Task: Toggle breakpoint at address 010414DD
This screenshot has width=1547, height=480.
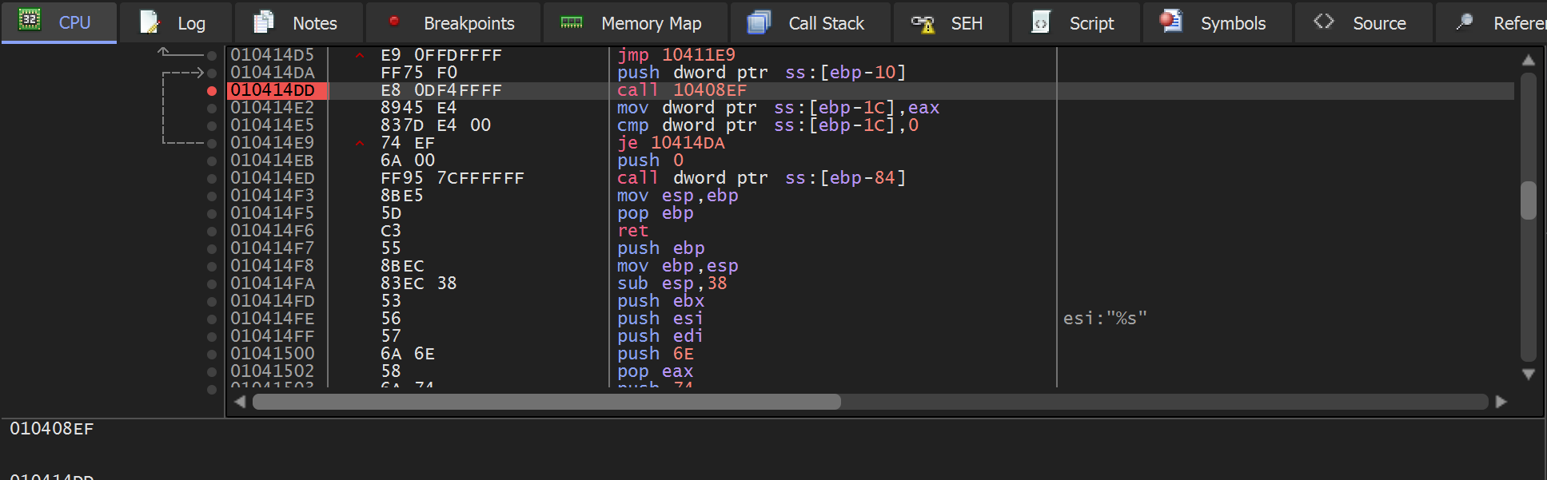Action: (x=212, y=91)
